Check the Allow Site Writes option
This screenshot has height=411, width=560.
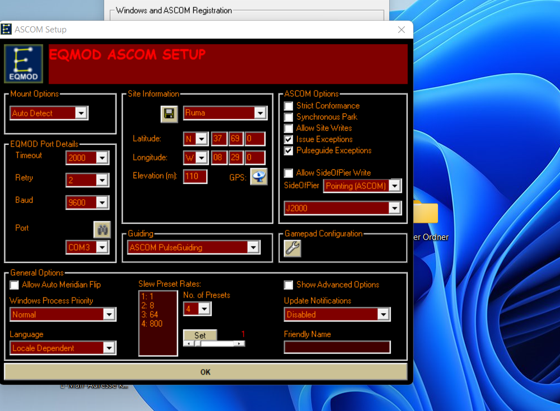288,128
